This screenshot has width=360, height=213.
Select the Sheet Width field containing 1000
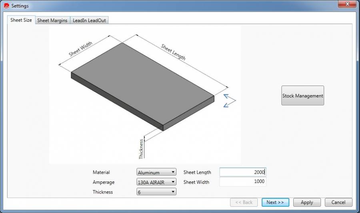[242, 182]
